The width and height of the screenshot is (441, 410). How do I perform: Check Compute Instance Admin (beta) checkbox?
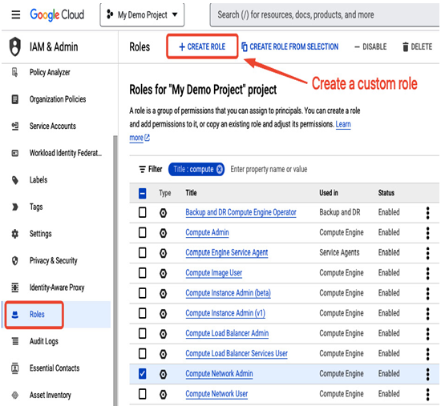143,293
